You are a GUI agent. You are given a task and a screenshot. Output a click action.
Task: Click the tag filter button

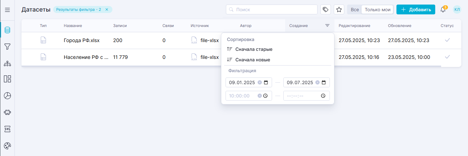point(326,9)
